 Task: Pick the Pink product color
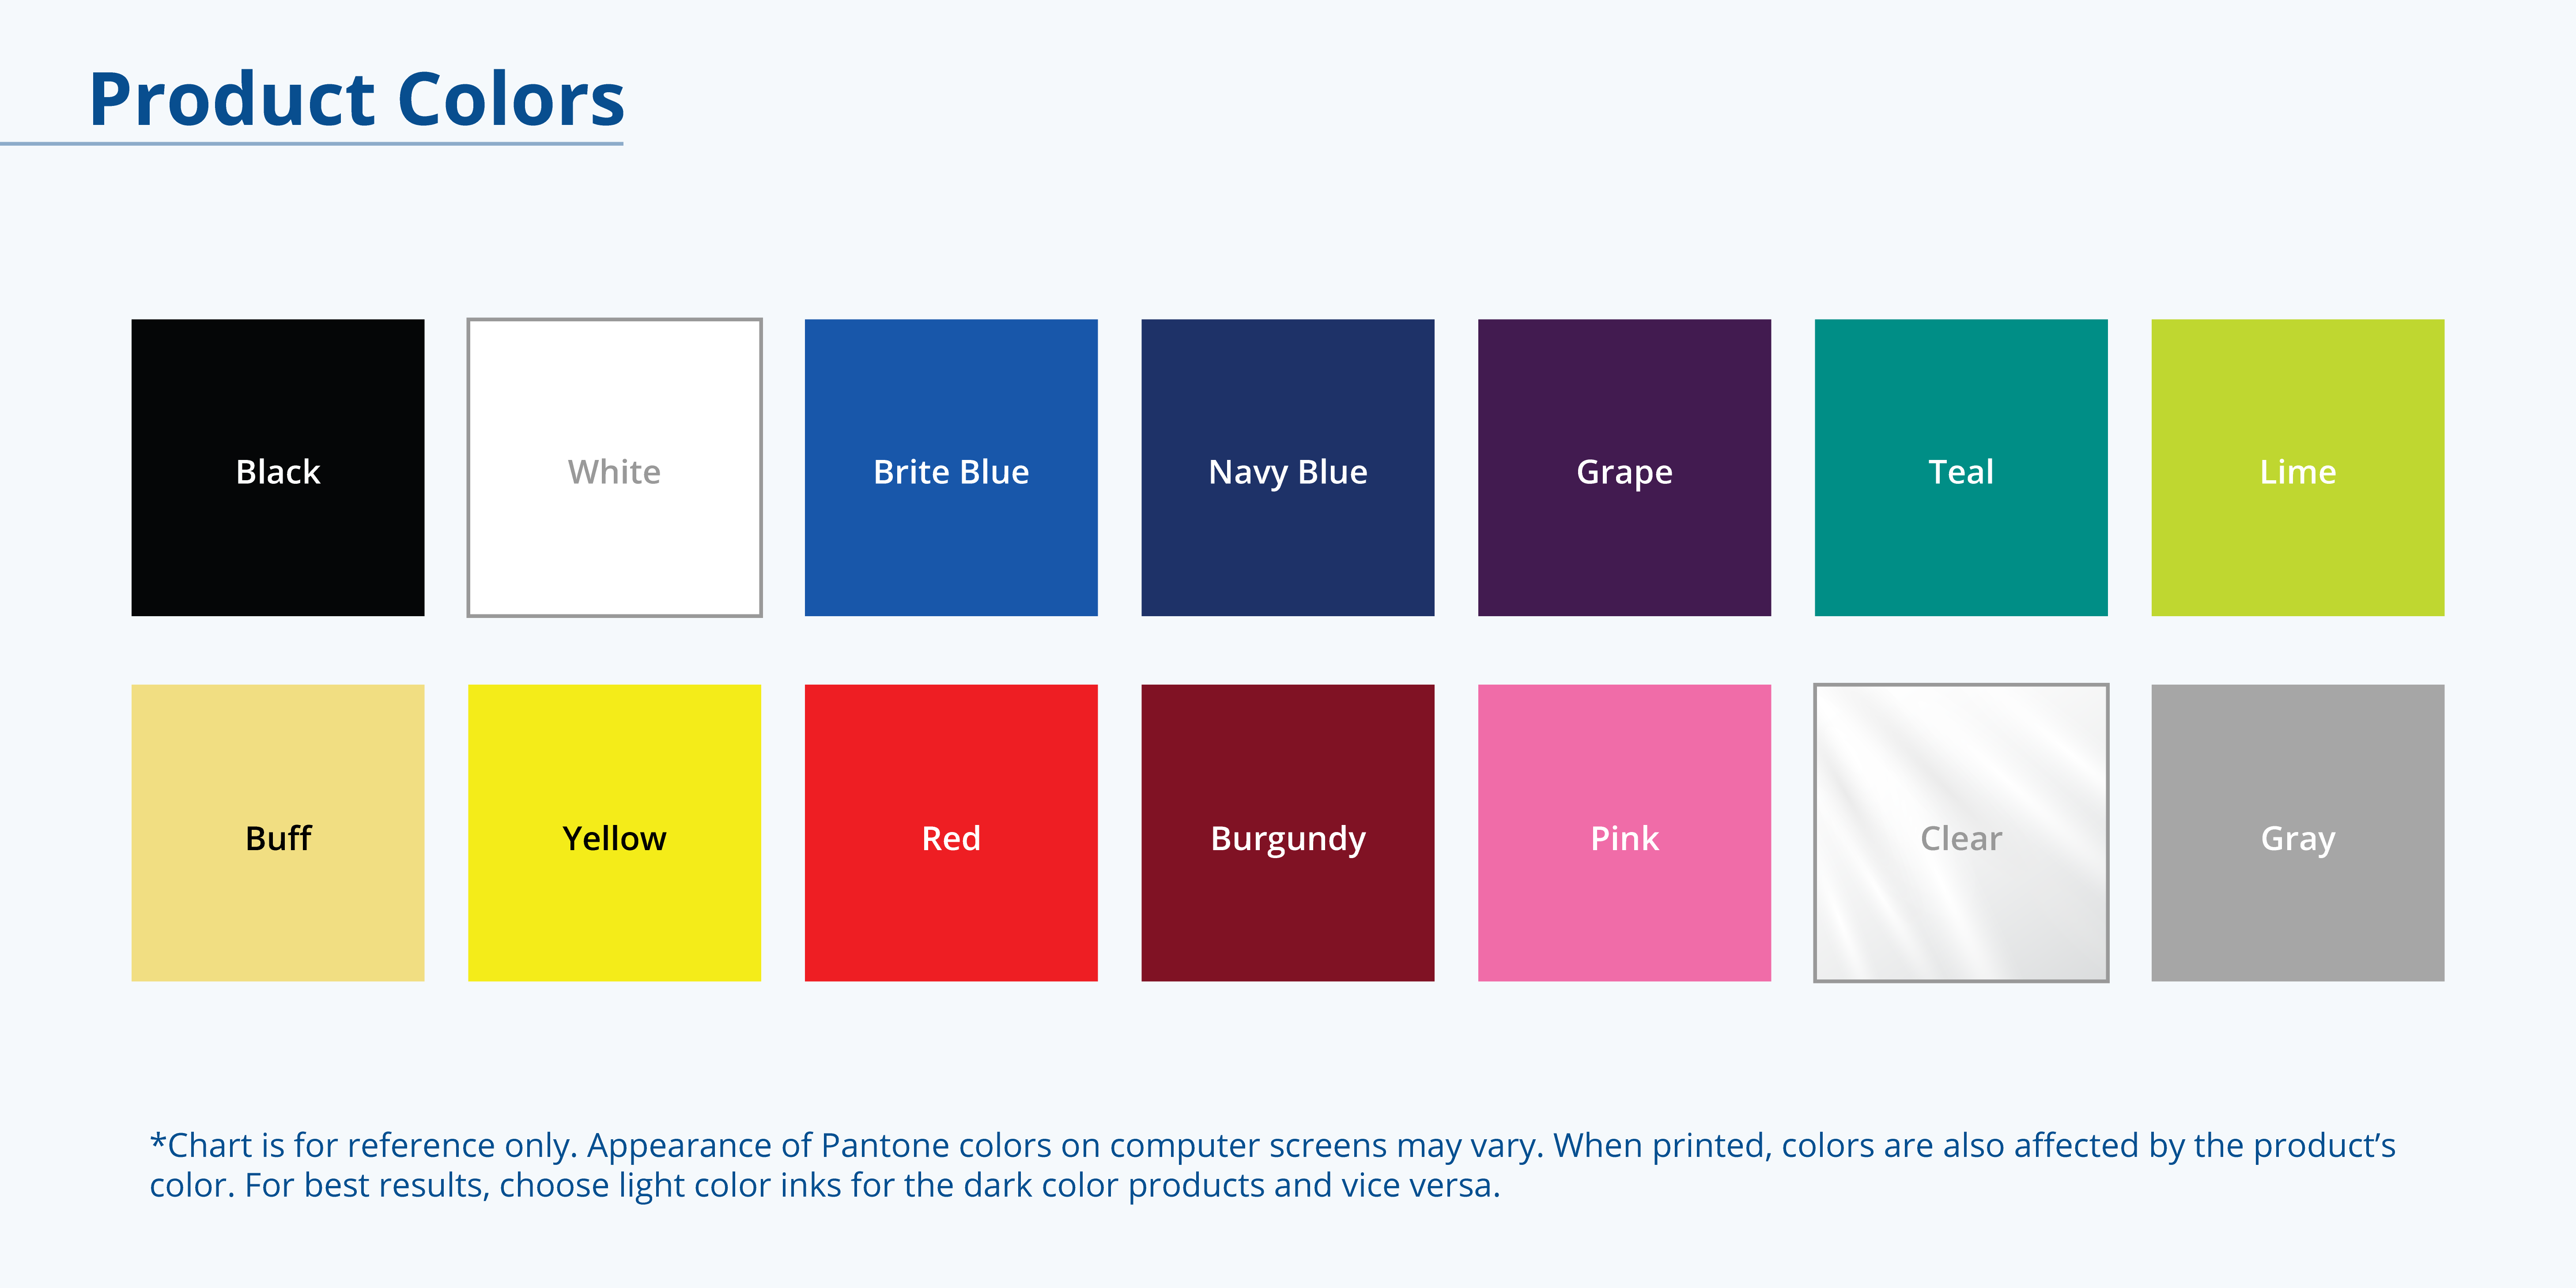pos(1624,832)
